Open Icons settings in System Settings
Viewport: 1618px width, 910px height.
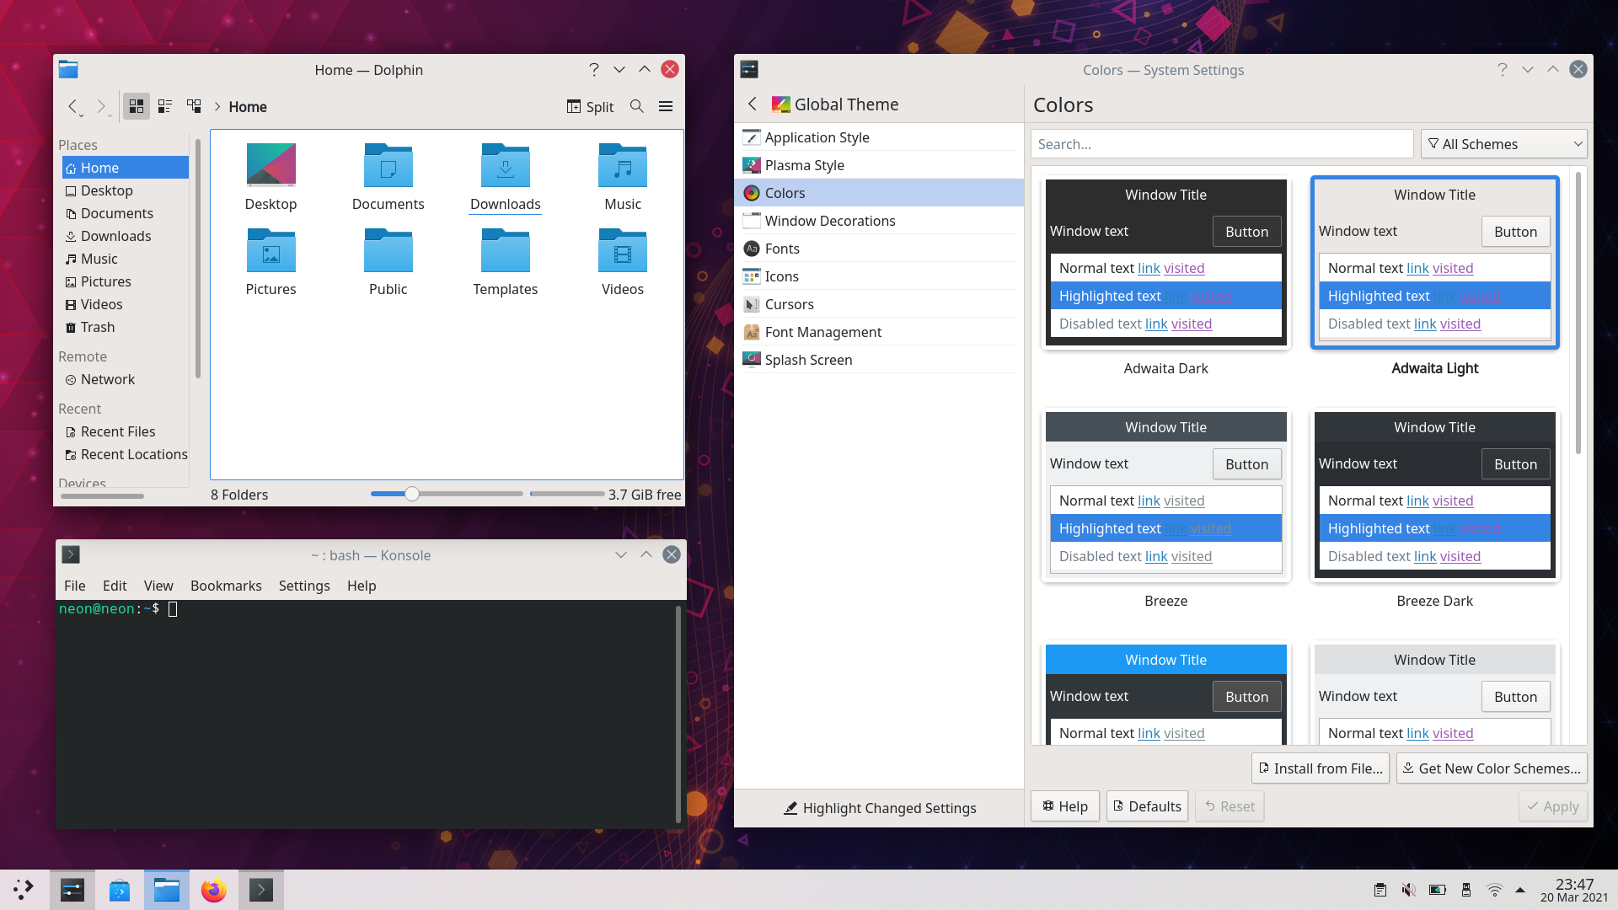click(879, 276)
